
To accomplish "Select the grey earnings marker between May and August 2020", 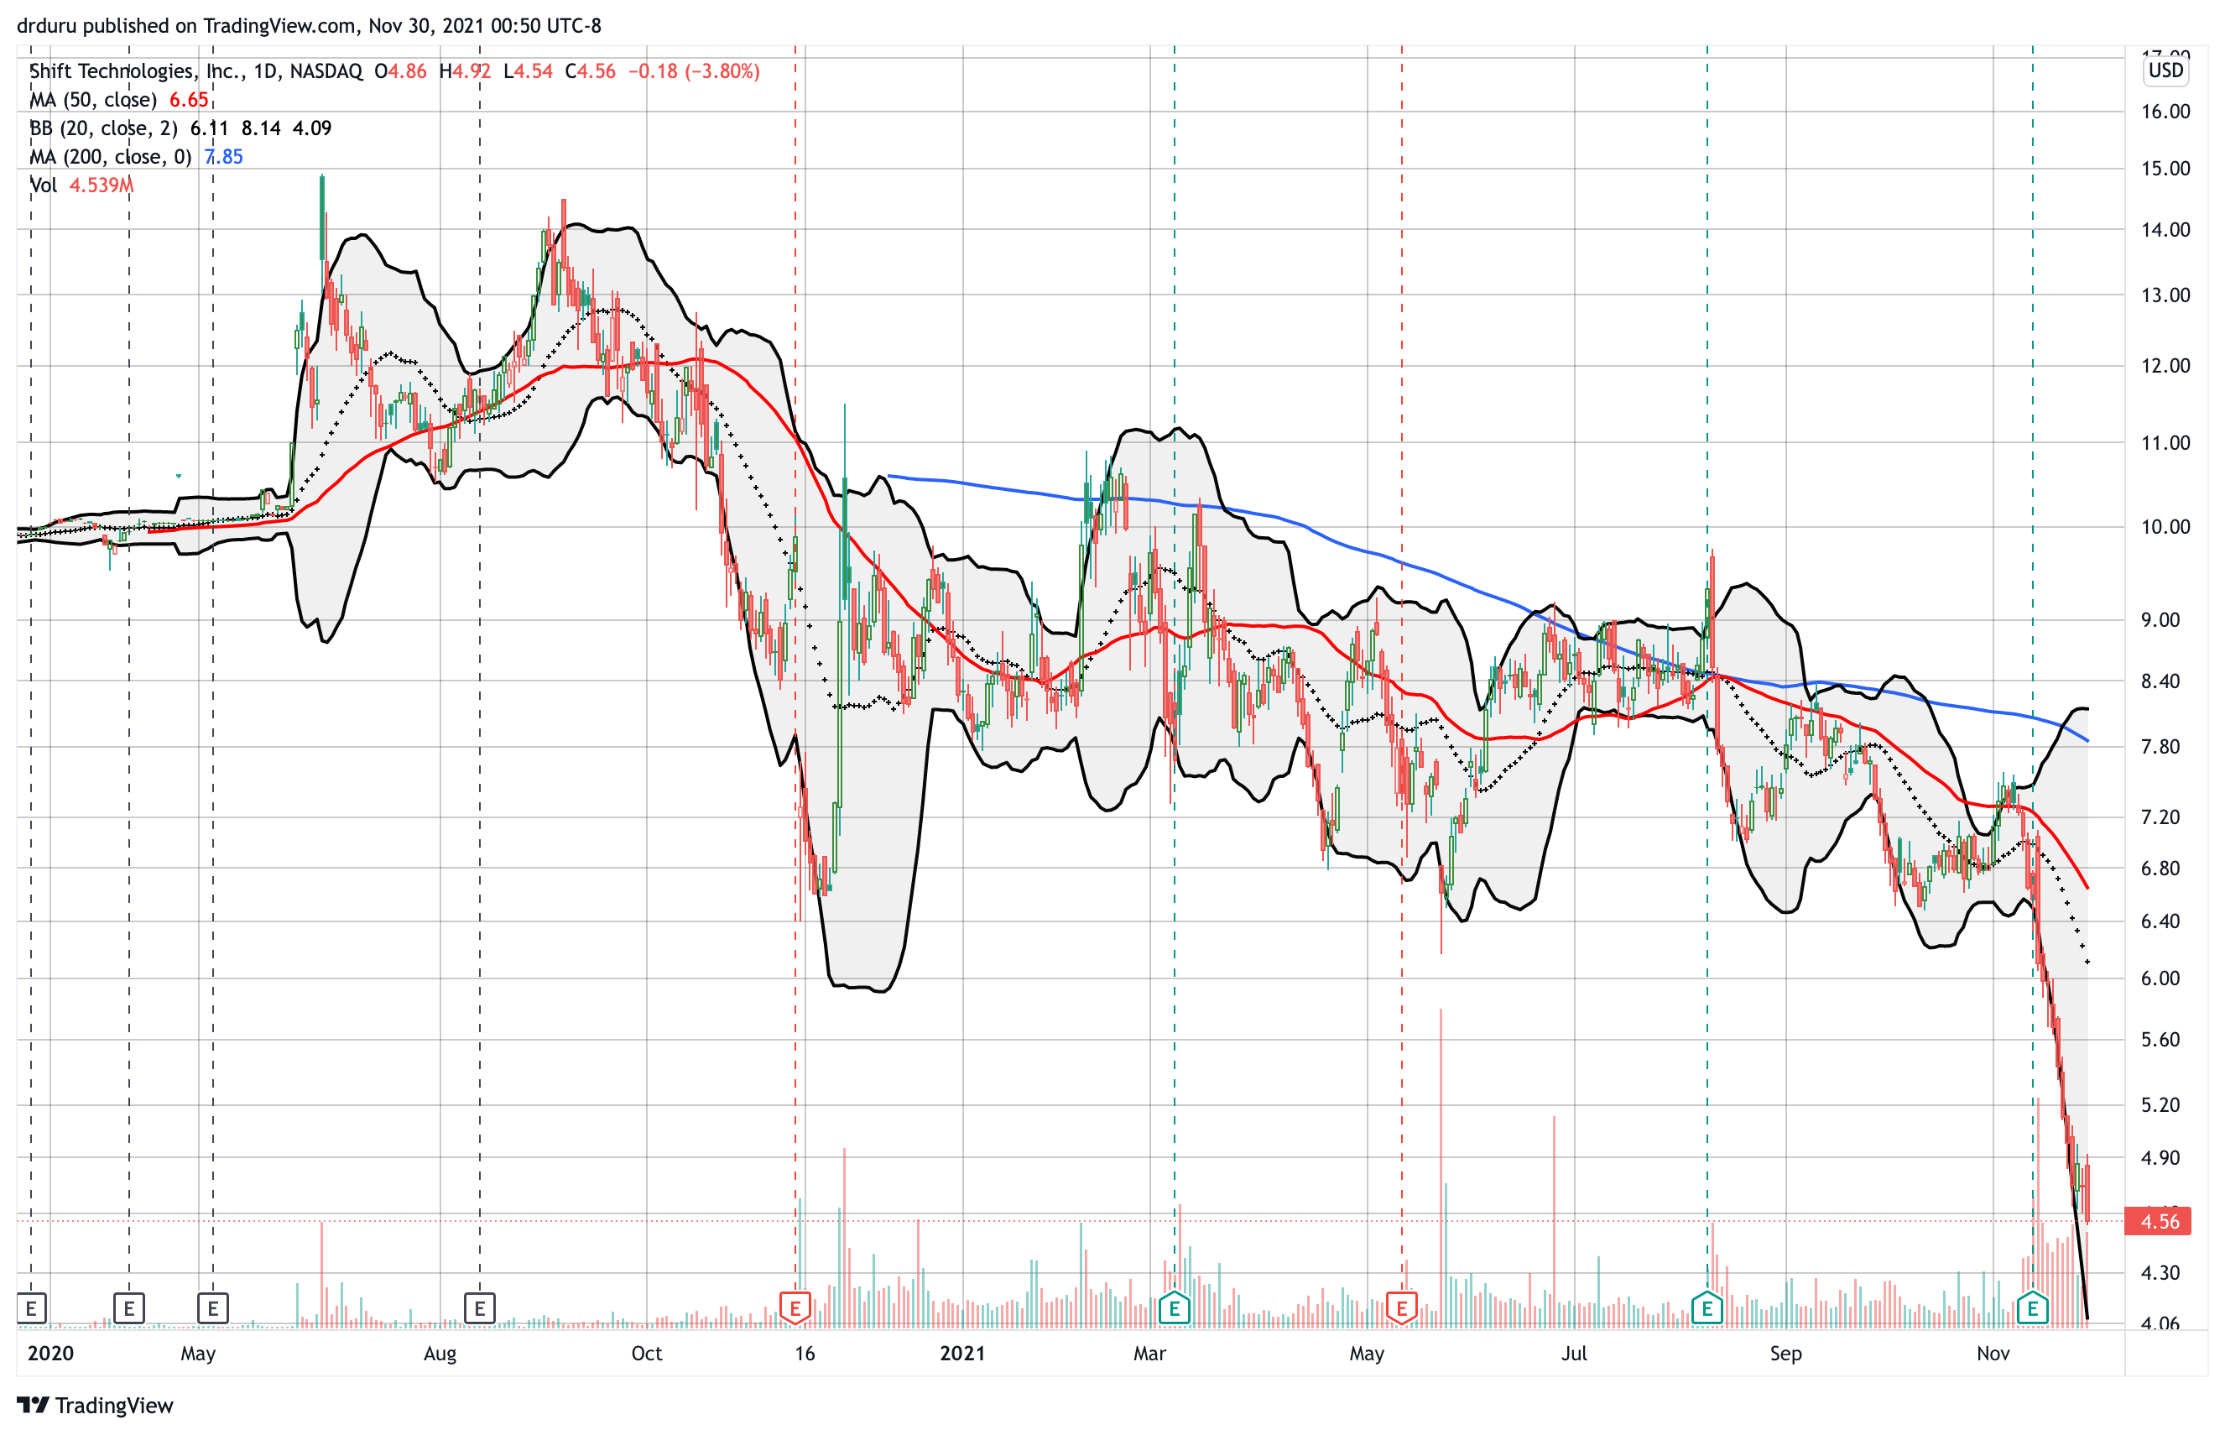I will tap(214, 1307).
